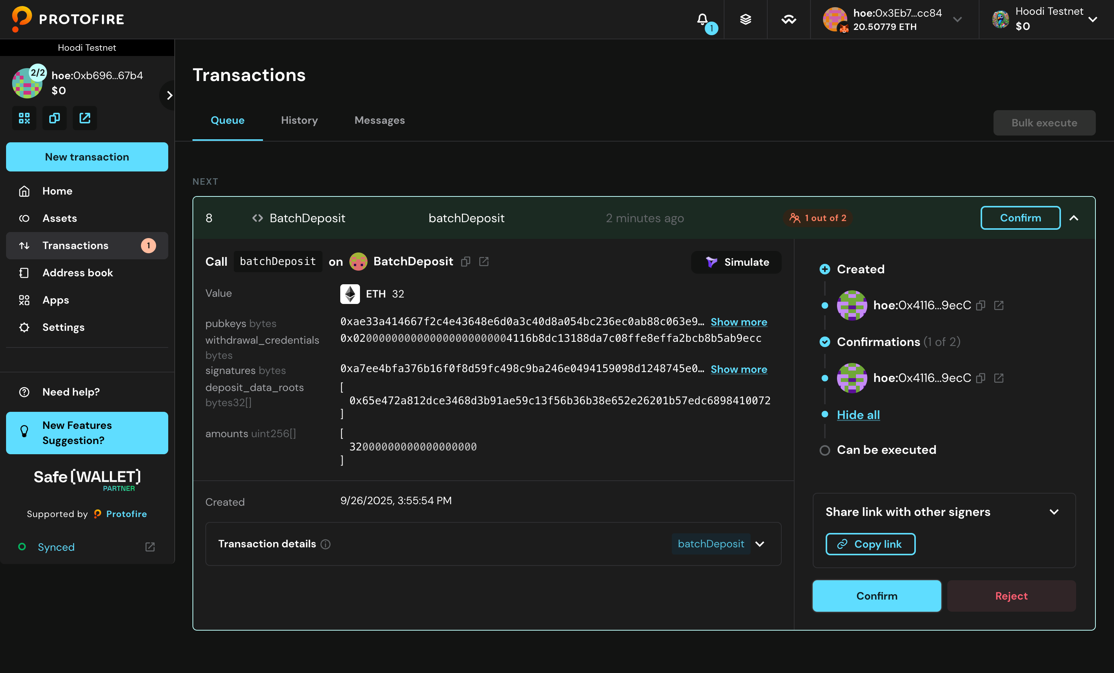
Task: Open the Safe in block explorer icon
Action: click(84, 118)
